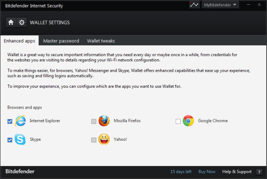This screenshot has width=267, height=179.
Task: Switch to the Master password tab
Action: coord(61,41)
